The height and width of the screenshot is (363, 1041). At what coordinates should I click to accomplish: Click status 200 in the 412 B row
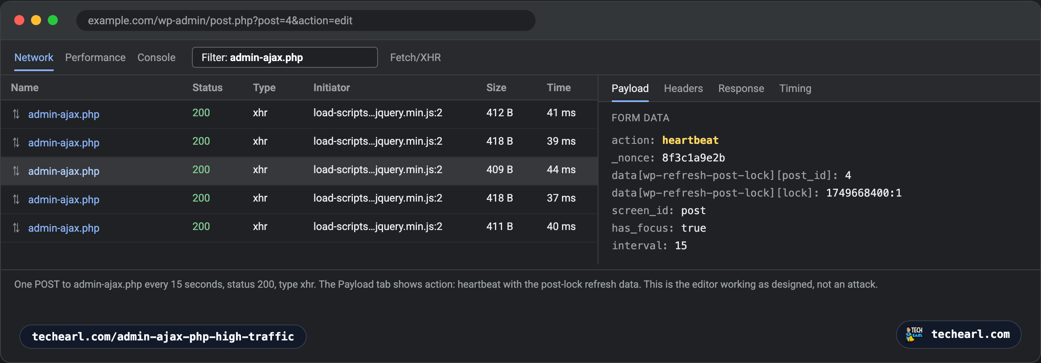201,112
